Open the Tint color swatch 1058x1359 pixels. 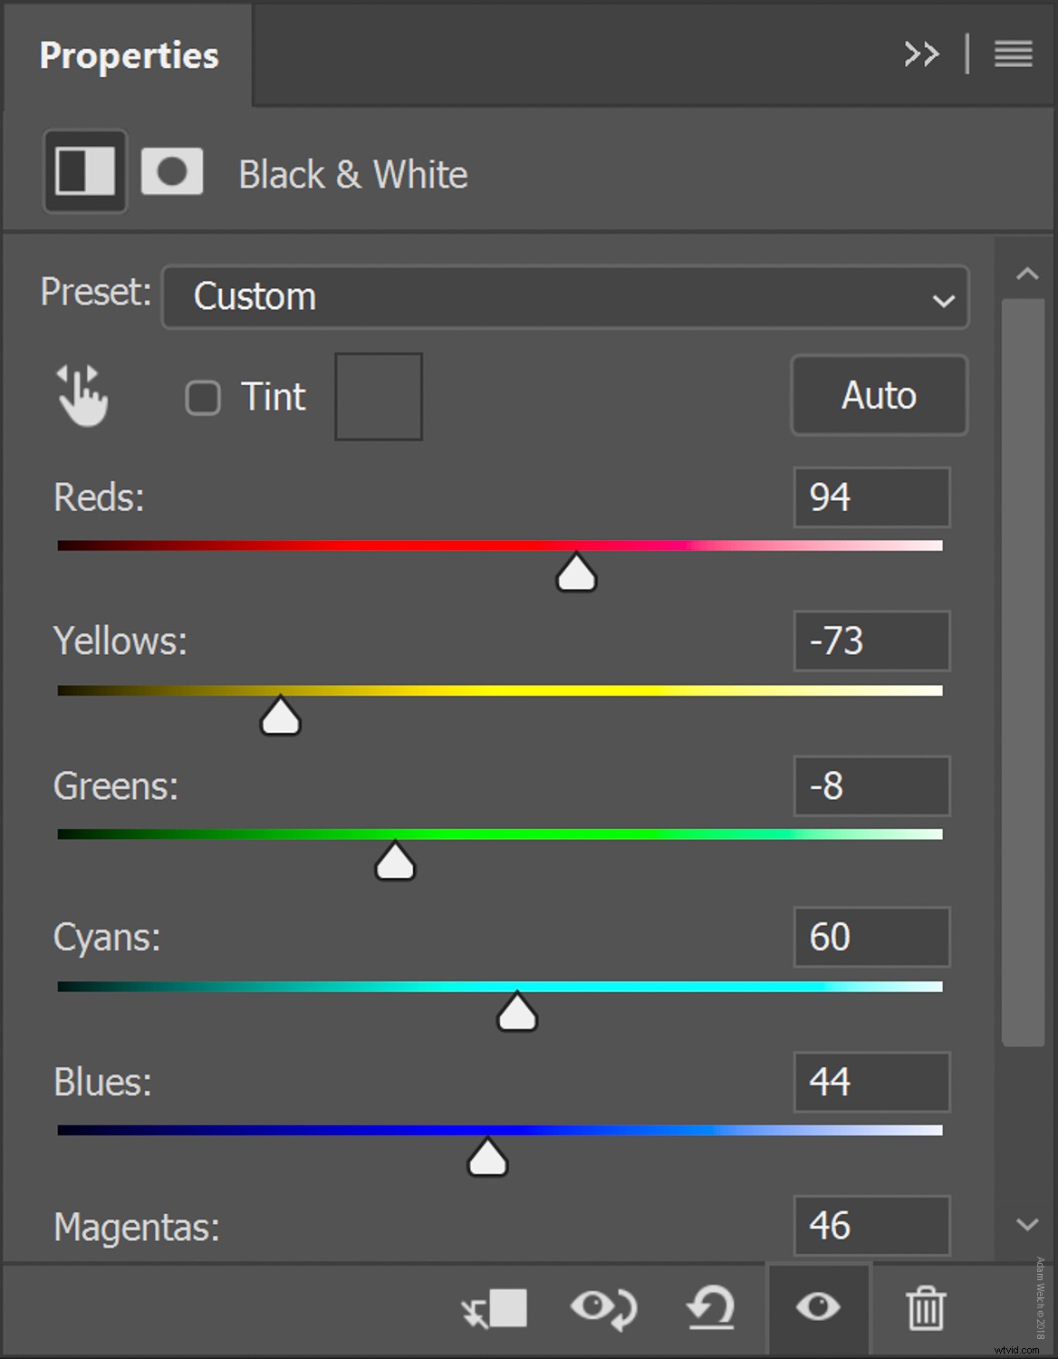pyautogui.click(x=378, y=396)
